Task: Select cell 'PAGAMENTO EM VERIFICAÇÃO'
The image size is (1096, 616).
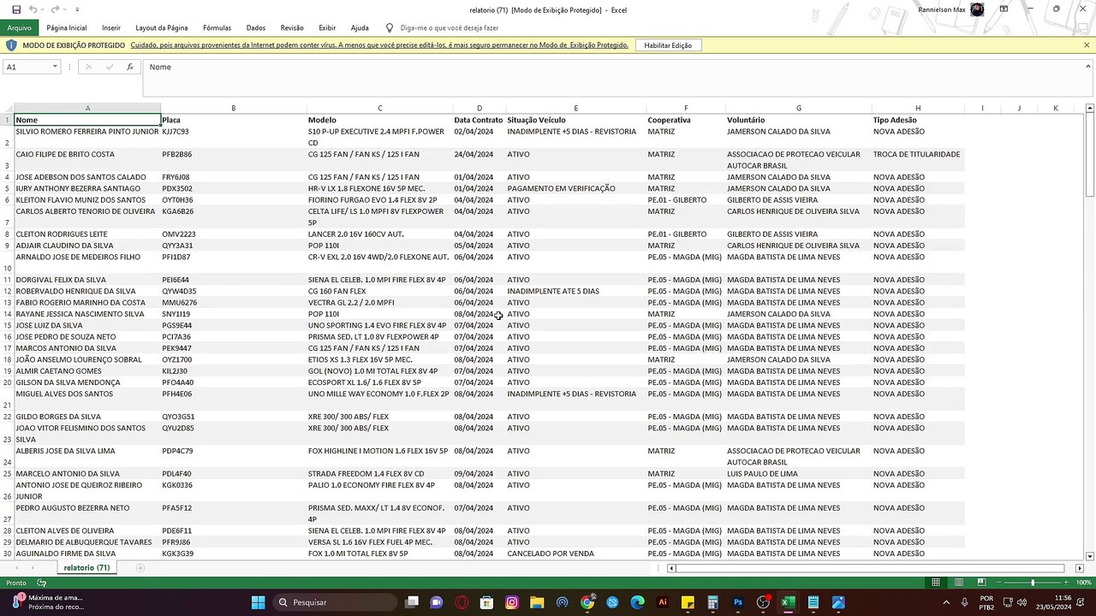Action: (x=575, y=188)
